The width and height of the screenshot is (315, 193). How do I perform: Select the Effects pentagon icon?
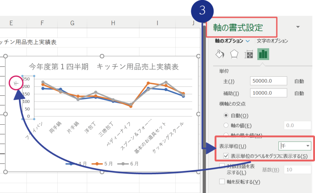coord(234,54)
